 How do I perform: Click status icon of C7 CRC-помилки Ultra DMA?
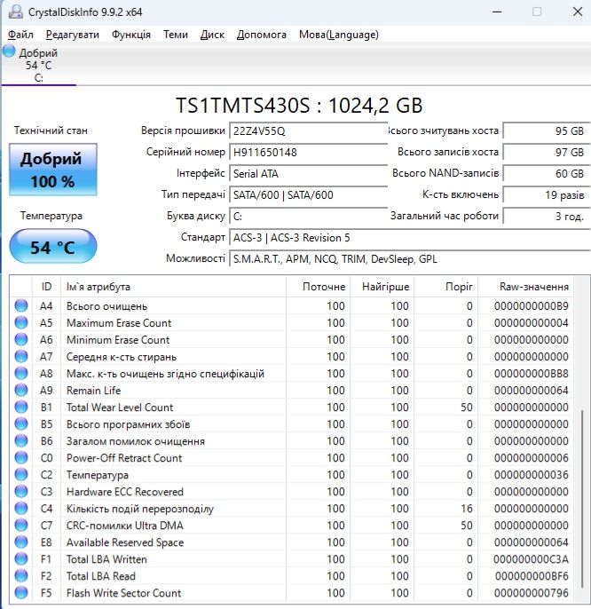click(21, 526)
